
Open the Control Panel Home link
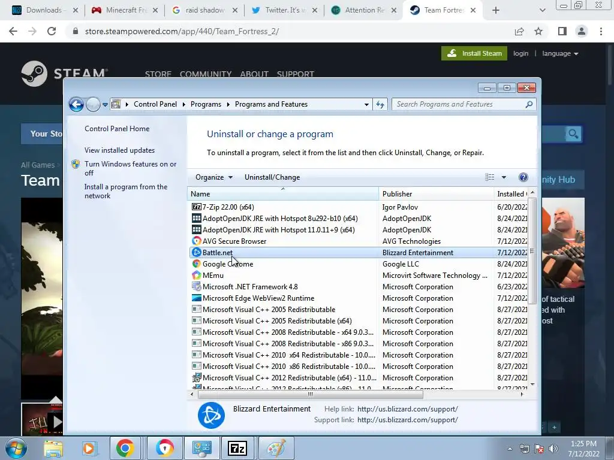(x=117, y=129)
